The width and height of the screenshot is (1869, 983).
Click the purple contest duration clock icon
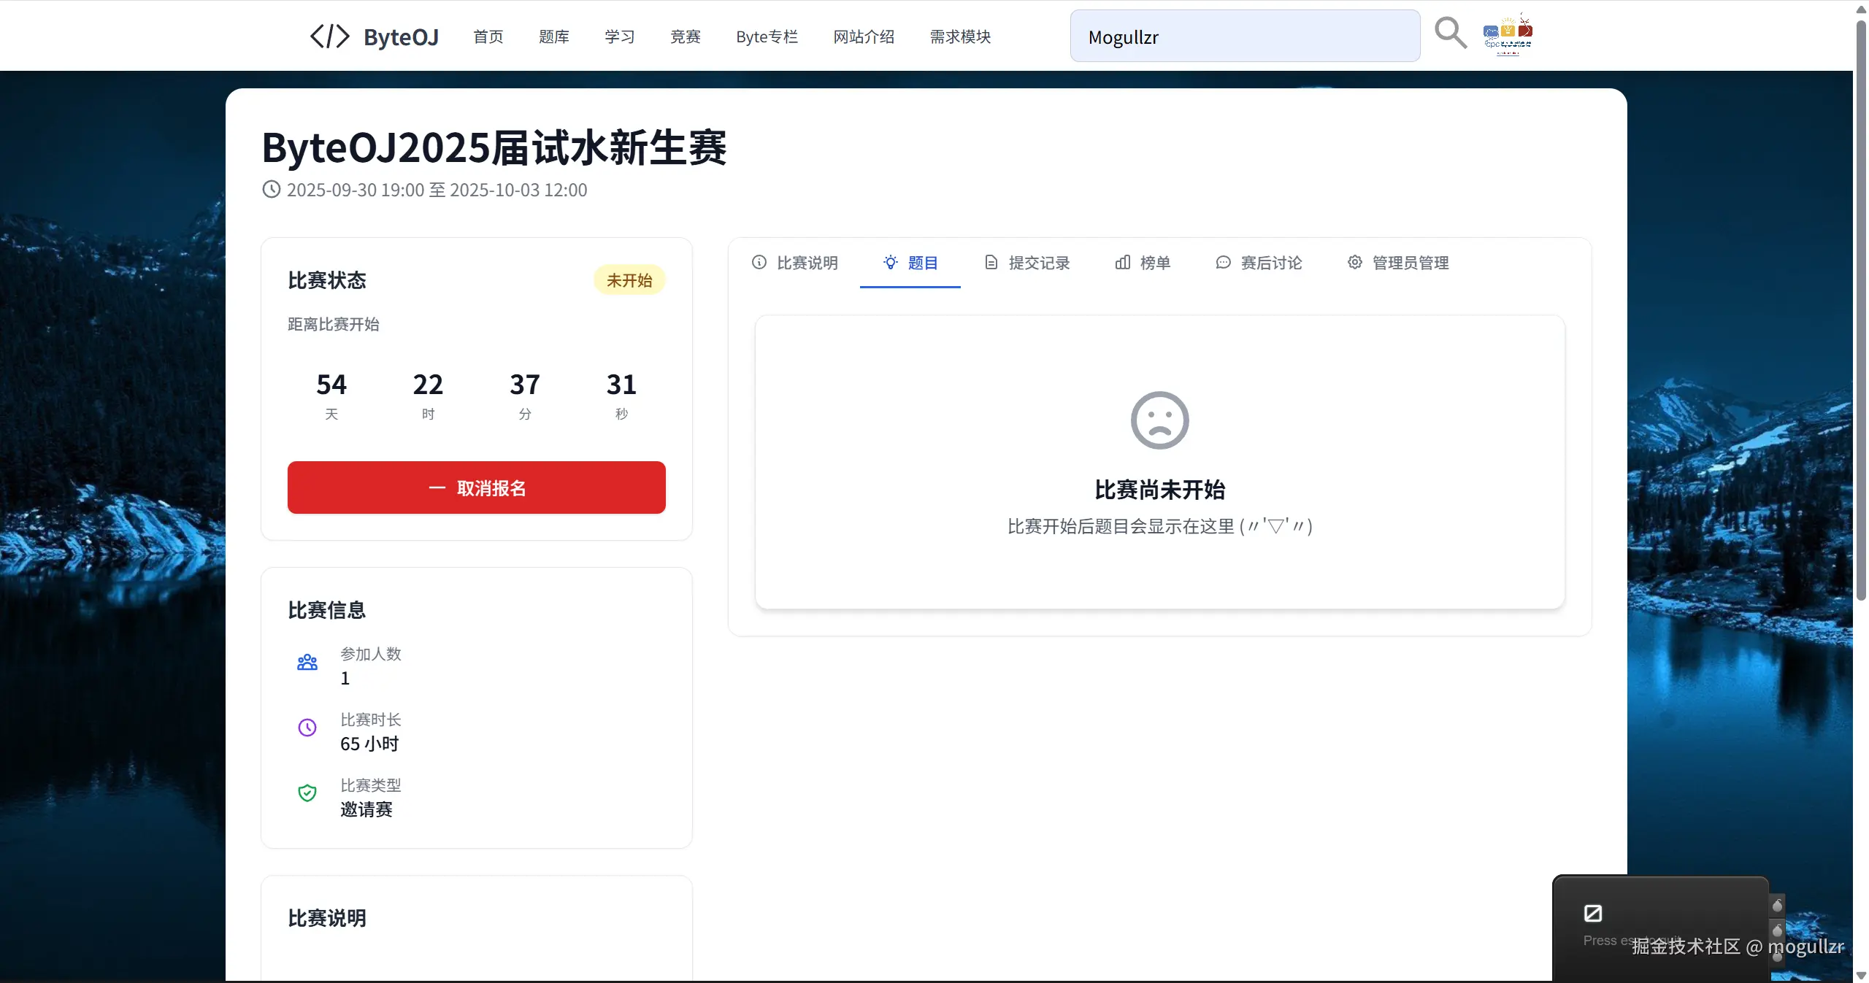pos(307,728)
